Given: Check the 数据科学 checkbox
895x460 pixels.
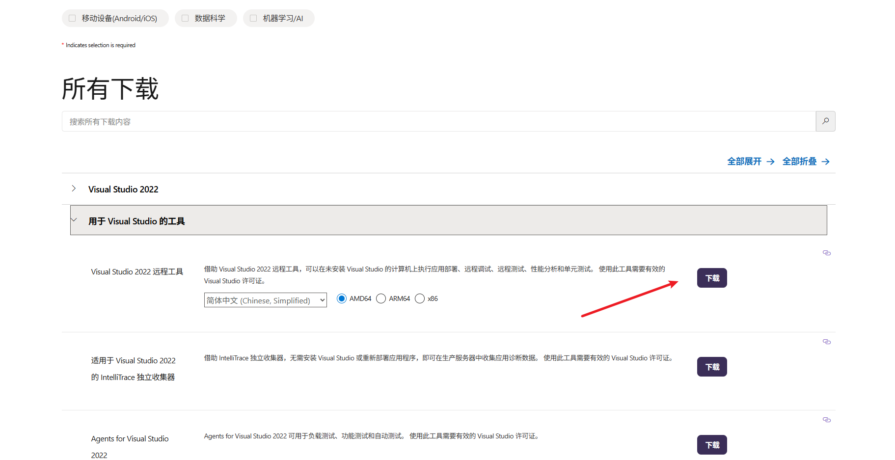Looking at the screenshot, I should (185, 18).
